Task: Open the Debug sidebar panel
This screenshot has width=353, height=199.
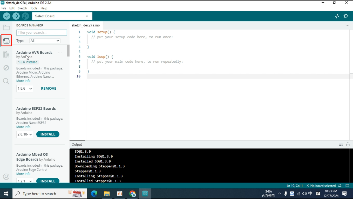Action: [6, 68]
